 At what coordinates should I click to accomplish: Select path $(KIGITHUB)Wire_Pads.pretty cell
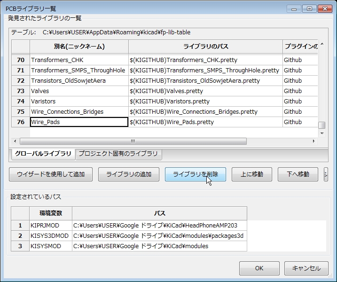(205, 122)
